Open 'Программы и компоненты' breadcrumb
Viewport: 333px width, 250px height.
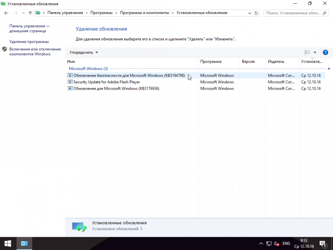pyautogui.click(x=144, y=13)
